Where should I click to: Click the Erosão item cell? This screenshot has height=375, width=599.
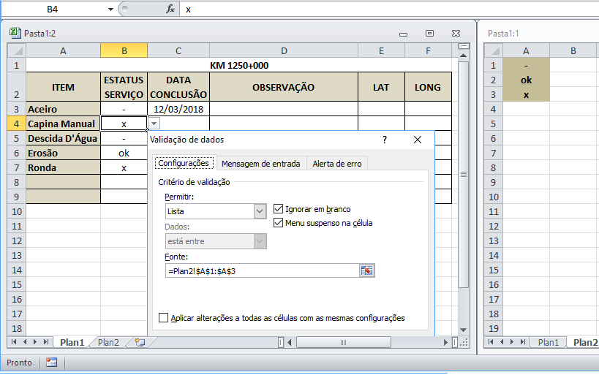[x=63, y=153]
